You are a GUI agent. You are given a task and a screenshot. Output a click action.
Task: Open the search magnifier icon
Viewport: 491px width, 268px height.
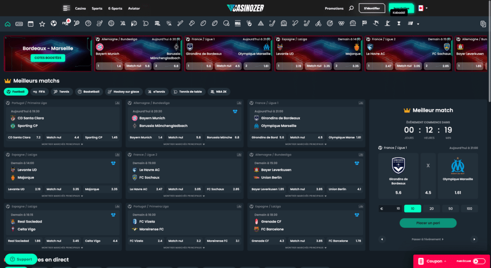point(351,8)
